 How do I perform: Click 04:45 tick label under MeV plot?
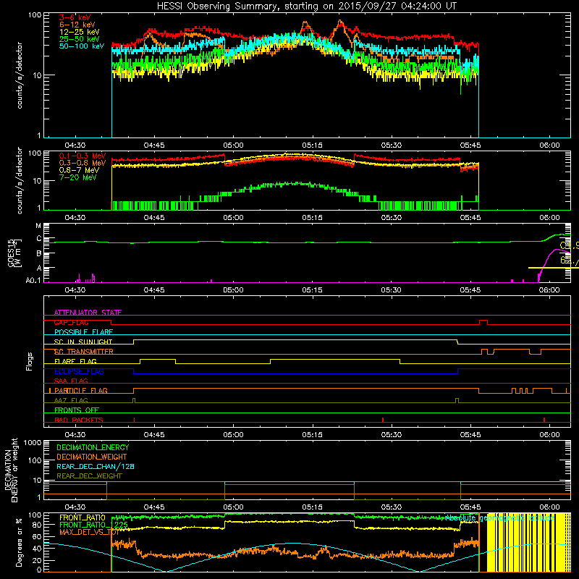tap(154, 218)
